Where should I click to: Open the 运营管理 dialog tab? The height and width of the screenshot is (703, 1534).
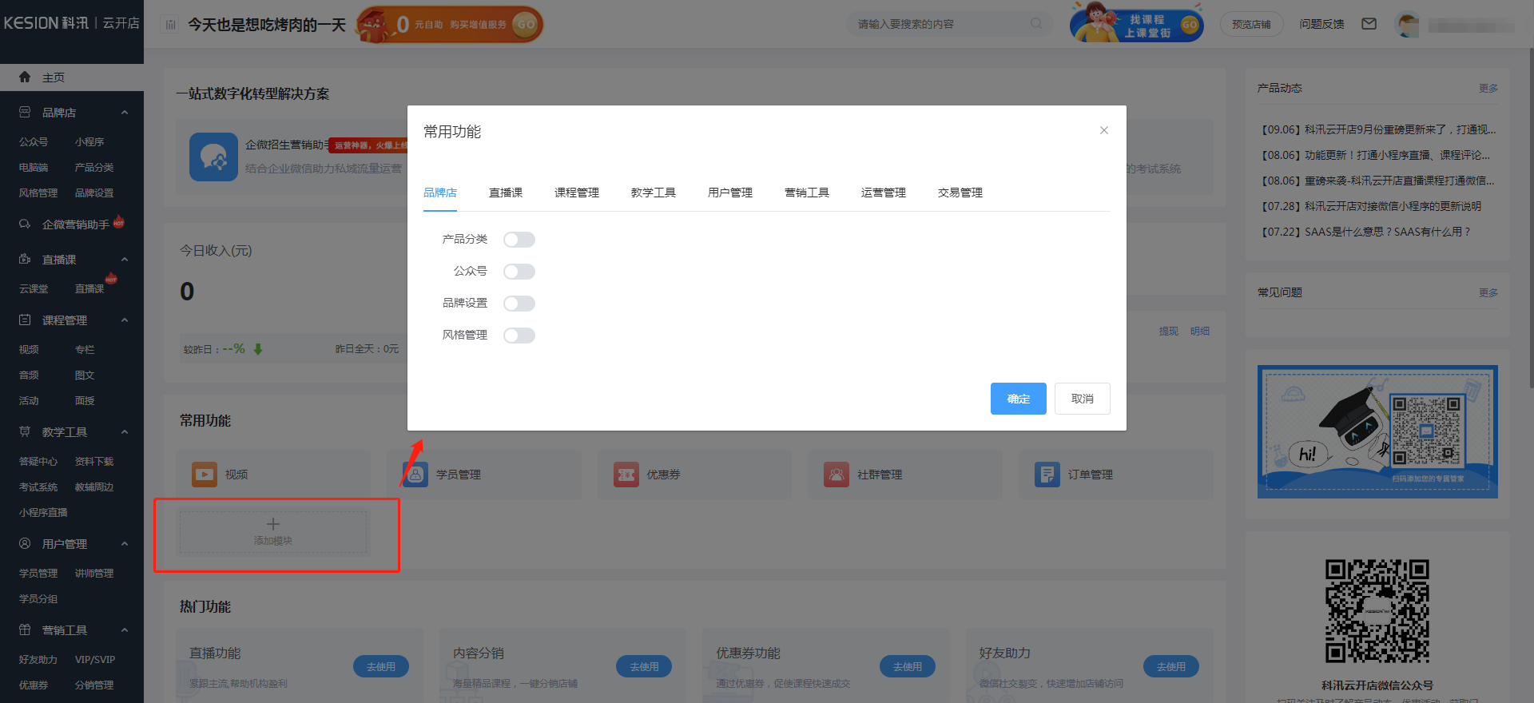[884, 193]
